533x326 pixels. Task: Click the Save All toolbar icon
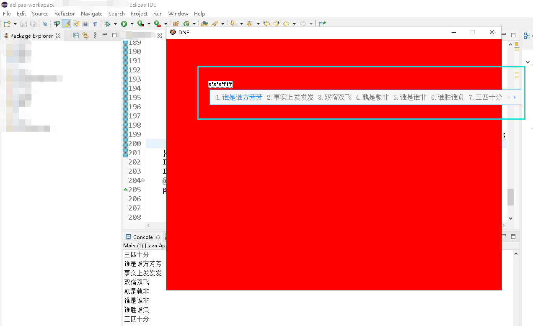click(33, 24)
